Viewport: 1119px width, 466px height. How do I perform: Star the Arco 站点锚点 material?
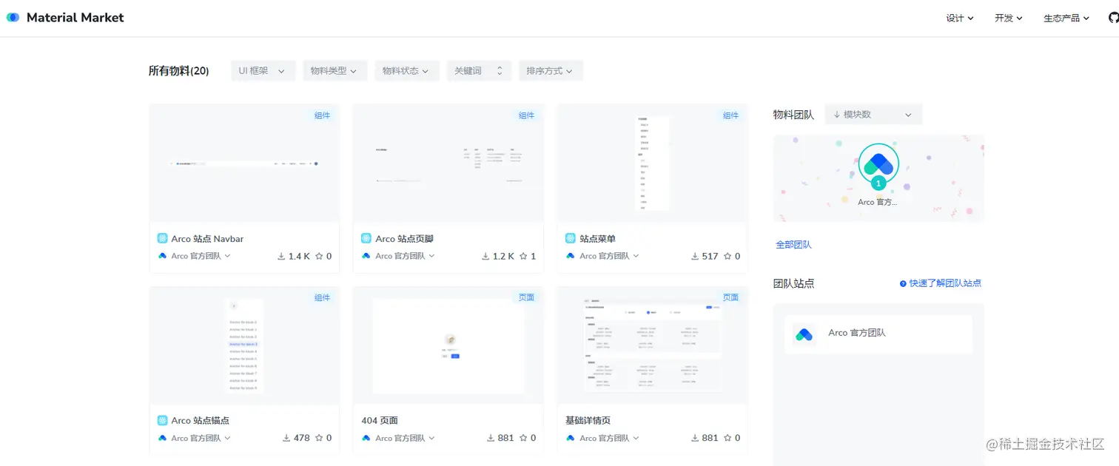point(319,438)
